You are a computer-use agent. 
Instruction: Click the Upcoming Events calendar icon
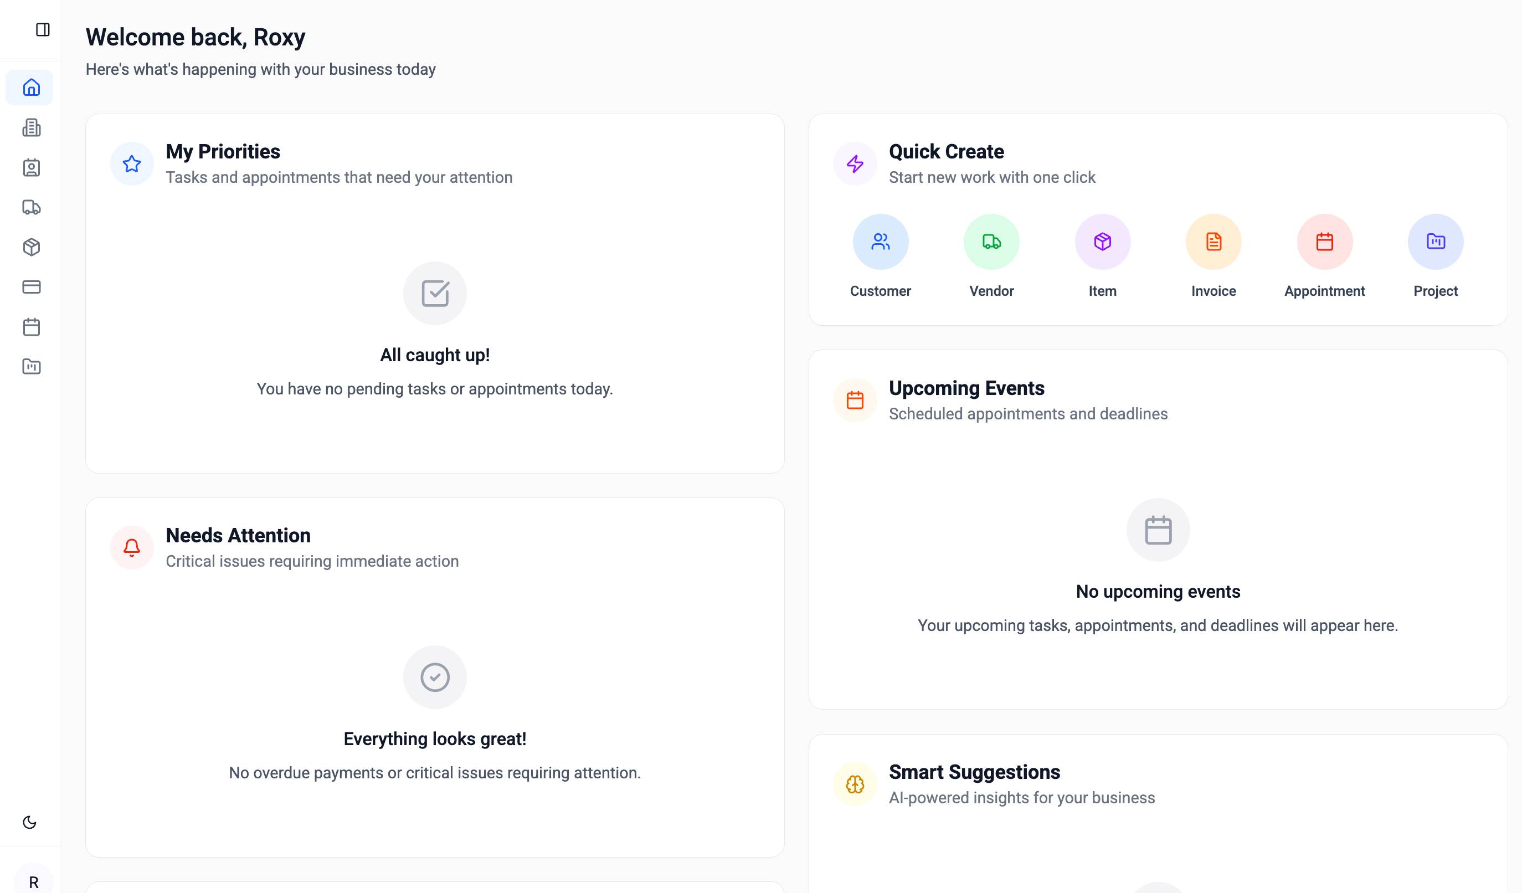(x=855, y=400)
